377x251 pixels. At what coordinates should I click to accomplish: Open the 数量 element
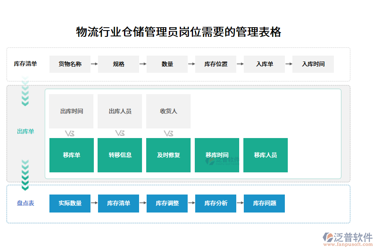[167, 64]
